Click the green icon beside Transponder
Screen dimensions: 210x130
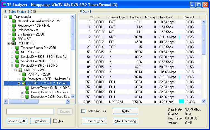[10, 17]
